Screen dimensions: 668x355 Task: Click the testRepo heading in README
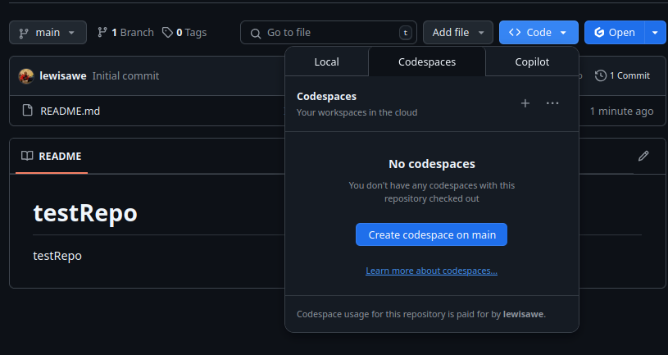click(x=85, y=213)
